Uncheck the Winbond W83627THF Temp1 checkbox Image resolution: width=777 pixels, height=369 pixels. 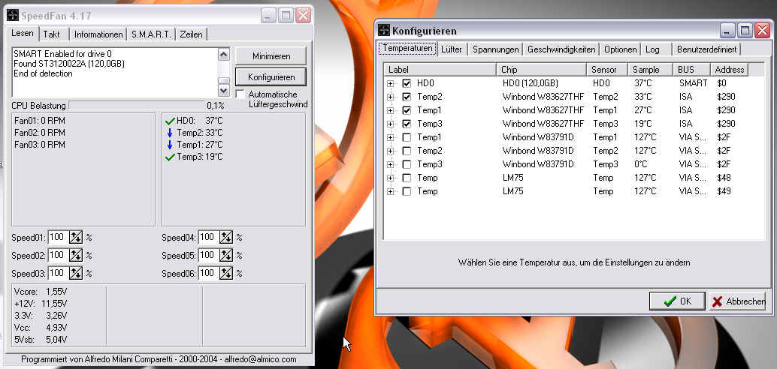407,110
